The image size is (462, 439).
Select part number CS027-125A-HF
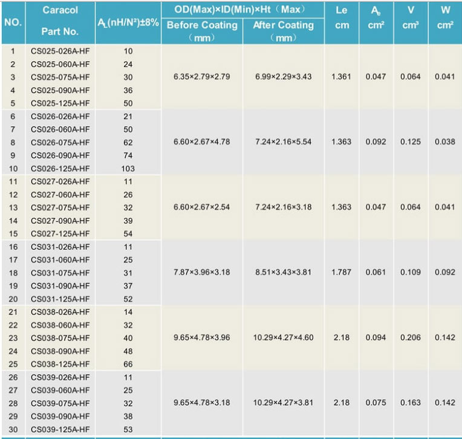click(60, 233)
